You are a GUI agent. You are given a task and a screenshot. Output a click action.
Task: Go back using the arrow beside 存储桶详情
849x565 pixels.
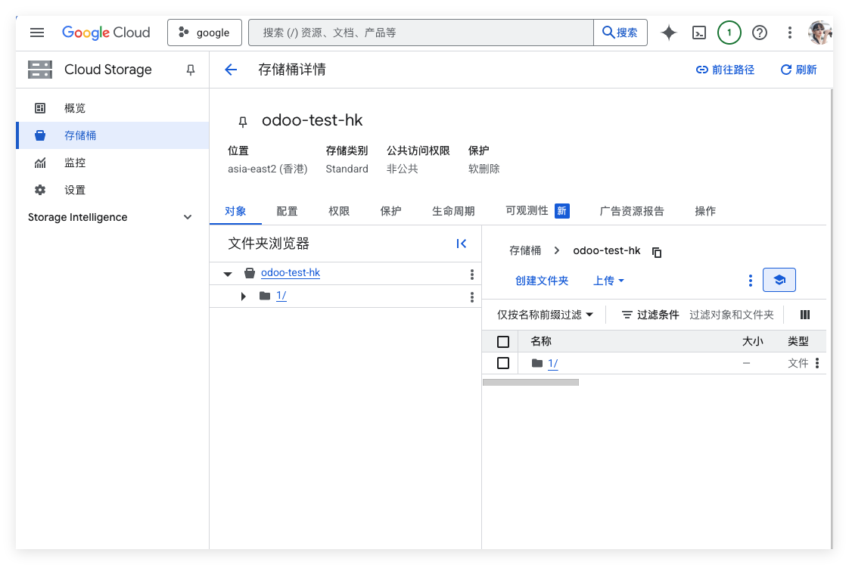231,70
